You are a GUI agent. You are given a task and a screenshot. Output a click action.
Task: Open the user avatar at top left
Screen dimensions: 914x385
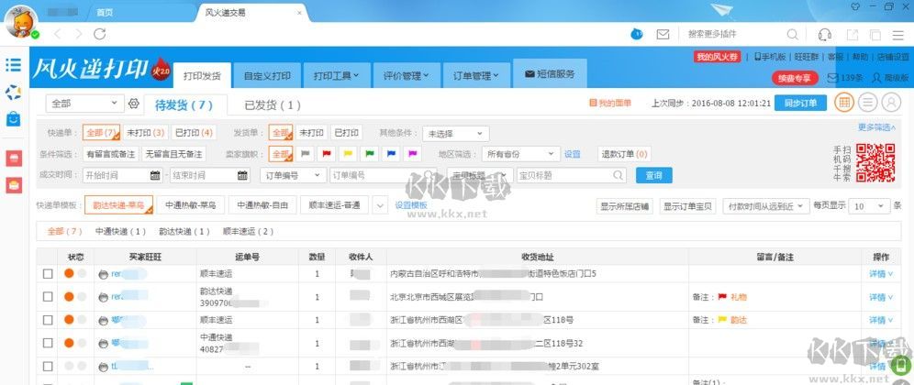21,22
